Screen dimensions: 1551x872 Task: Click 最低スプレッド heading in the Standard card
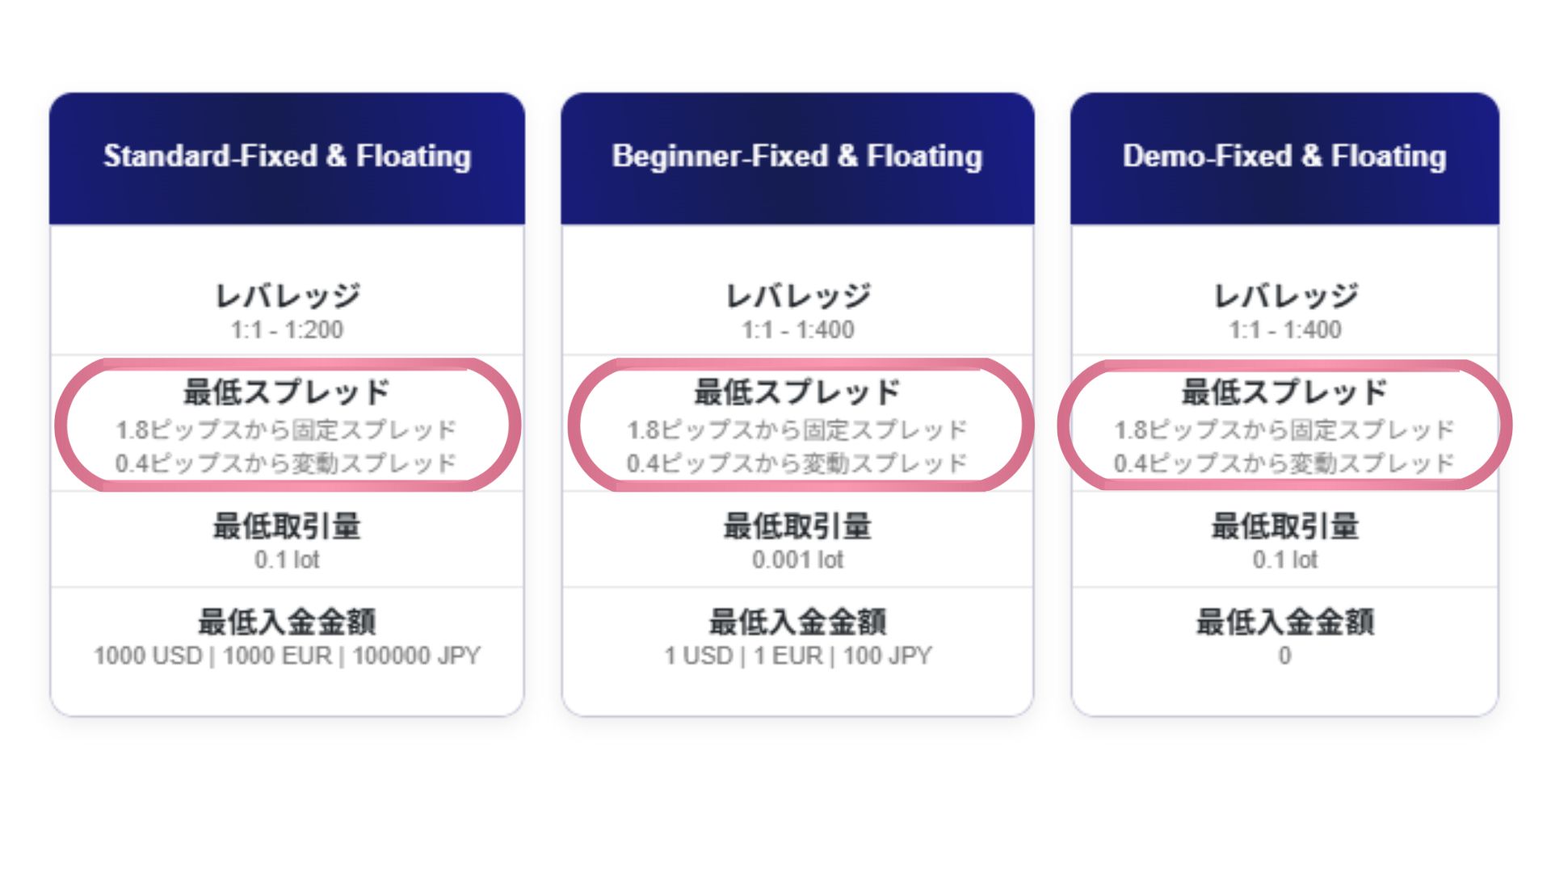[x=287, y=392]
